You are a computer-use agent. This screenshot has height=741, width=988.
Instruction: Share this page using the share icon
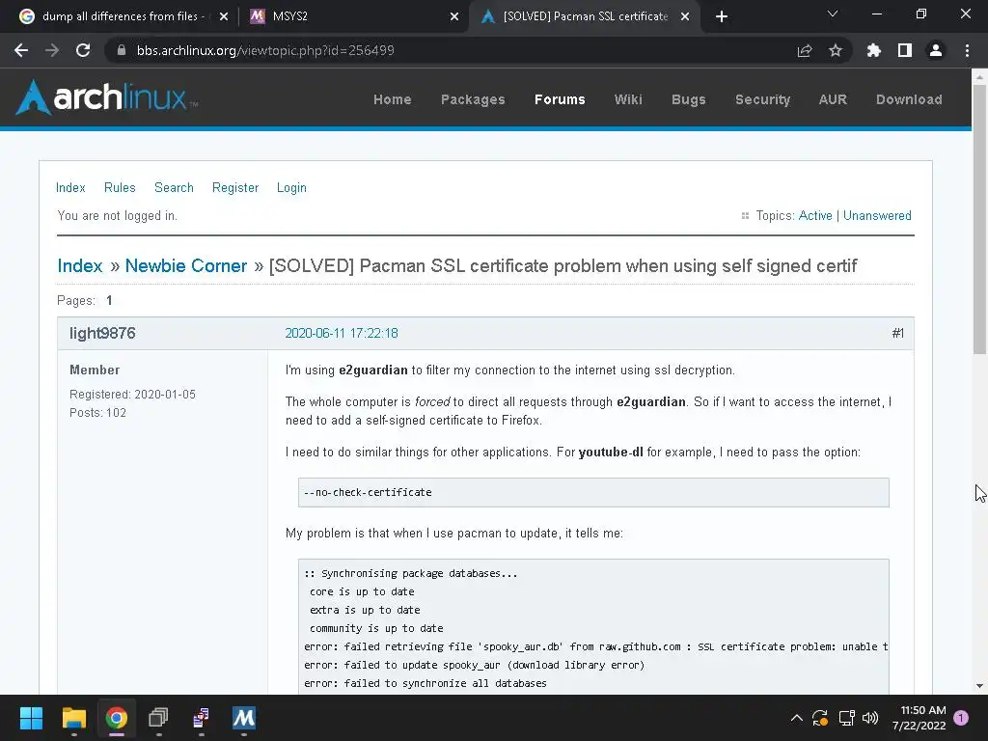[805, 50]
